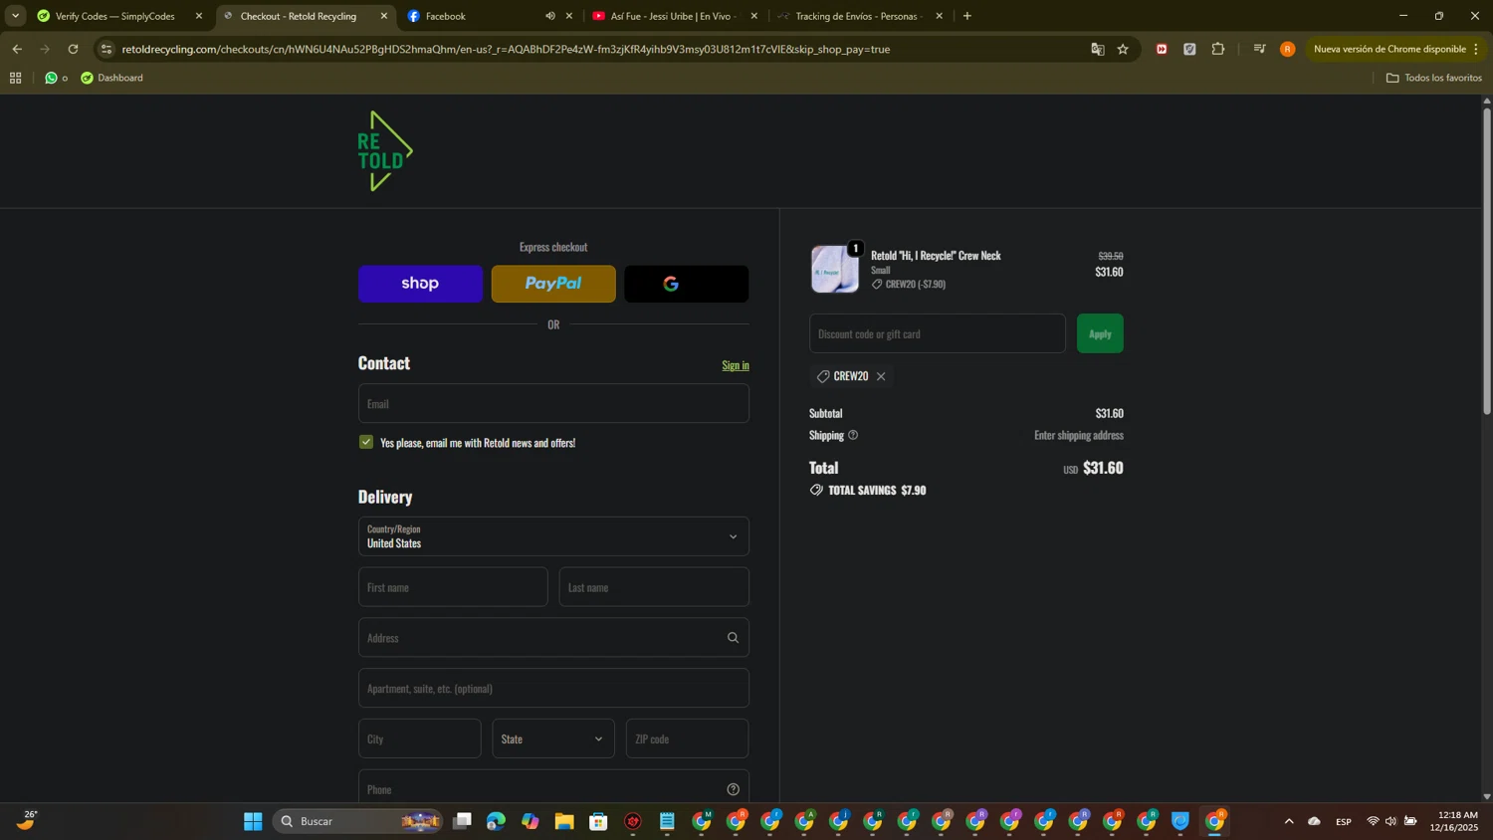1493x840 pixels.
Task: Open the apps grid bookmark icon
Action: (15, 78)
